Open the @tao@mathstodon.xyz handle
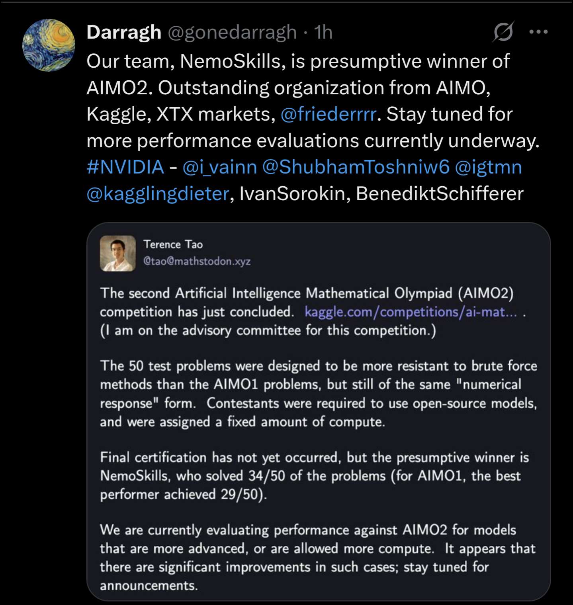This screenshot has width=573, height=605. point(197,261)
